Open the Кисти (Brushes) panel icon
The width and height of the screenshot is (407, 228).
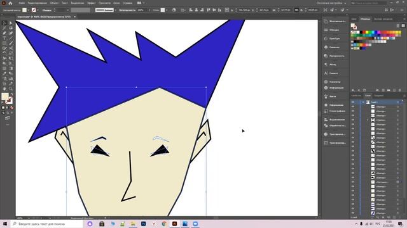[326, 96]
